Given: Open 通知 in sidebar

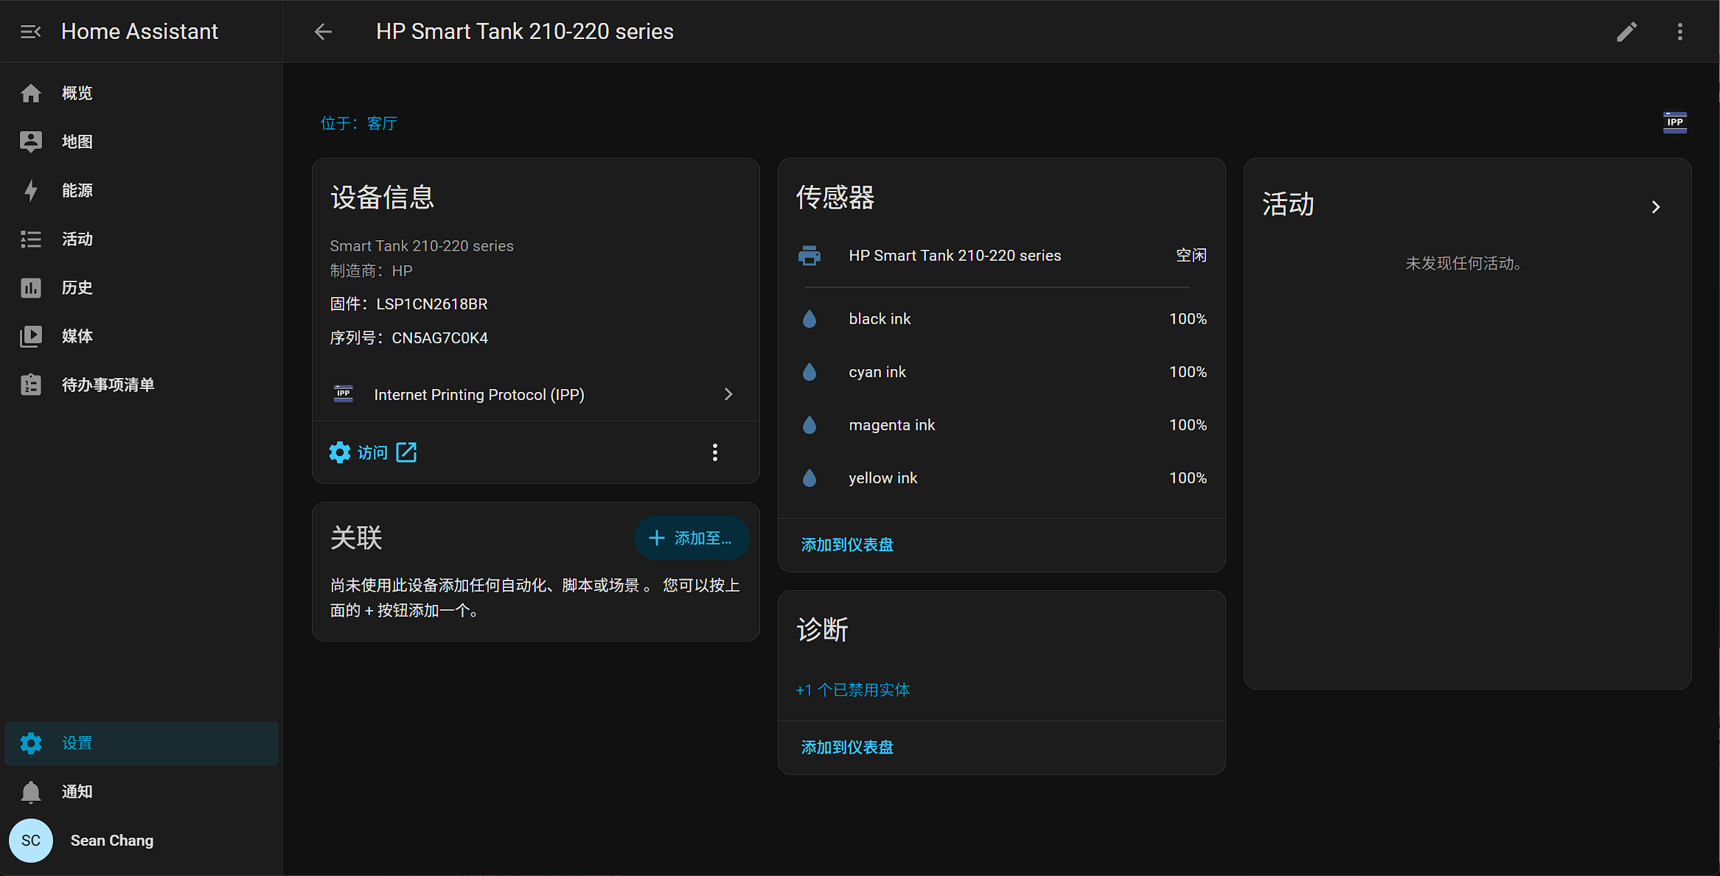Looking at the screenshot, I should click(x=142, y=792).
